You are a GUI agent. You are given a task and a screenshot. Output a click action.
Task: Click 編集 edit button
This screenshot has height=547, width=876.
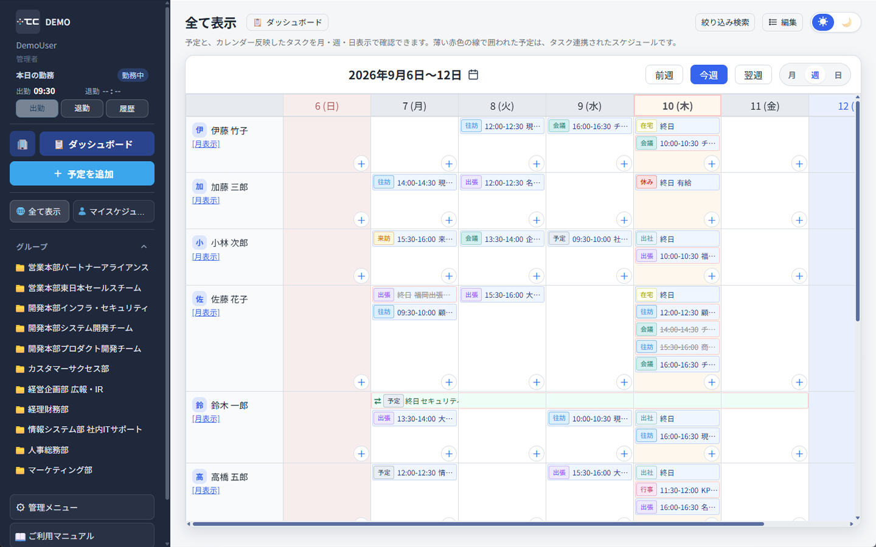point(783,22)
